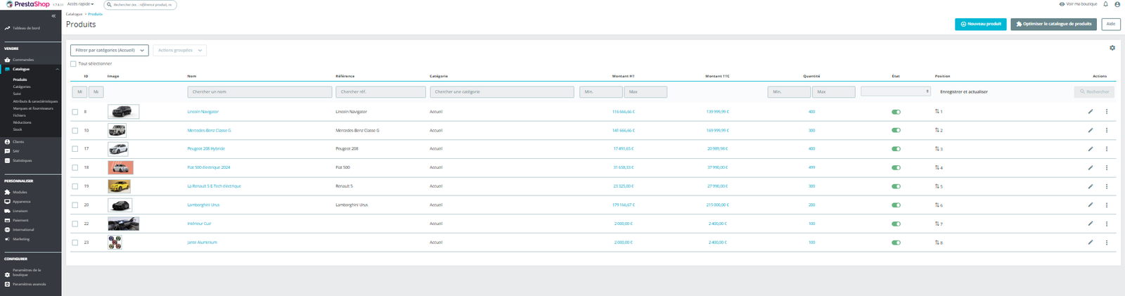The width and height of the screenshot is (1125, 296).
Task: Open Catégories under Catalogue
Action: click(x=22, y=86)
